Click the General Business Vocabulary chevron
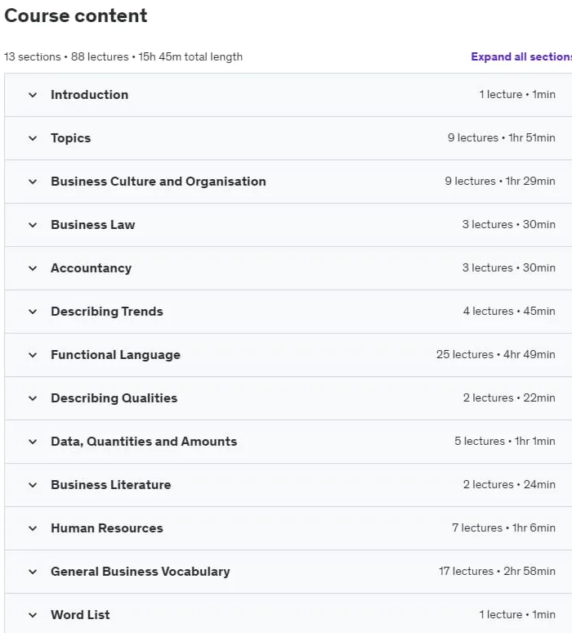Image resolution: width=572 pixels, height=633 pixels. pyautogui.click(x=33, y=572)
